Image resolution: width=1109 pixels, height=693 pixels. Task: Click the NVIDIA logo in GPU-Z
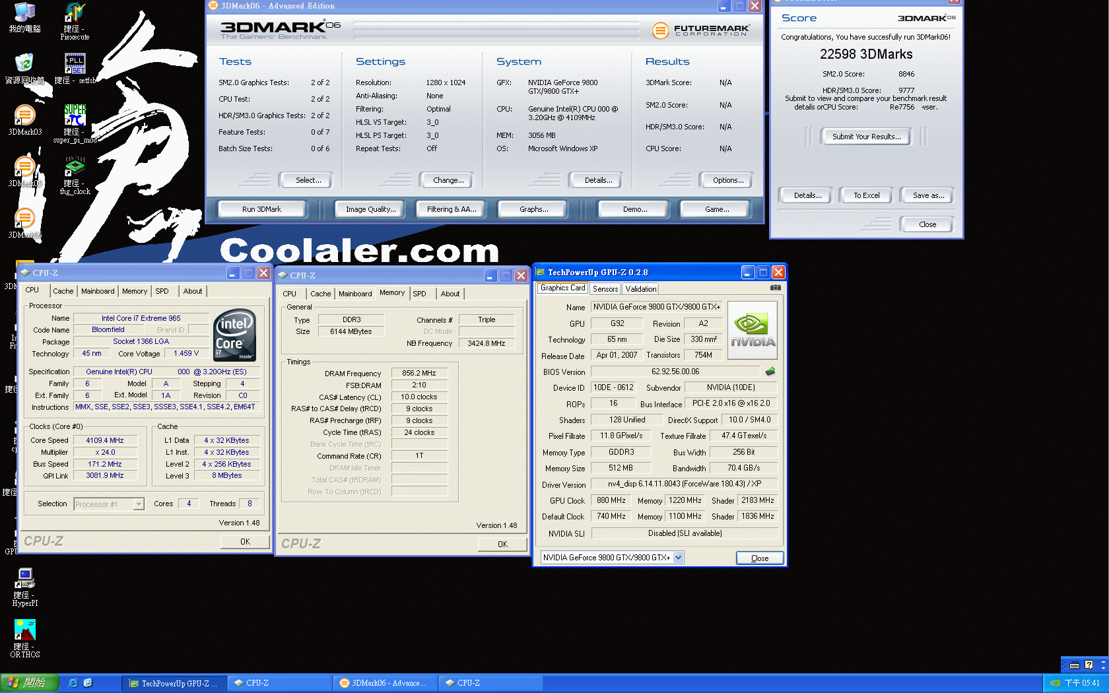[752, 330]
